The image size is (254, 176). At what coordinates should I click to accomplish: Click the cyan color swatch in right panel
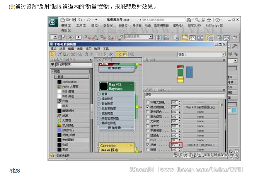pos(234,110)
